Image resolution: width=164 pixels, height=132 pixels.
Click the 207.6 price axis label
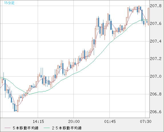point(156,23)
